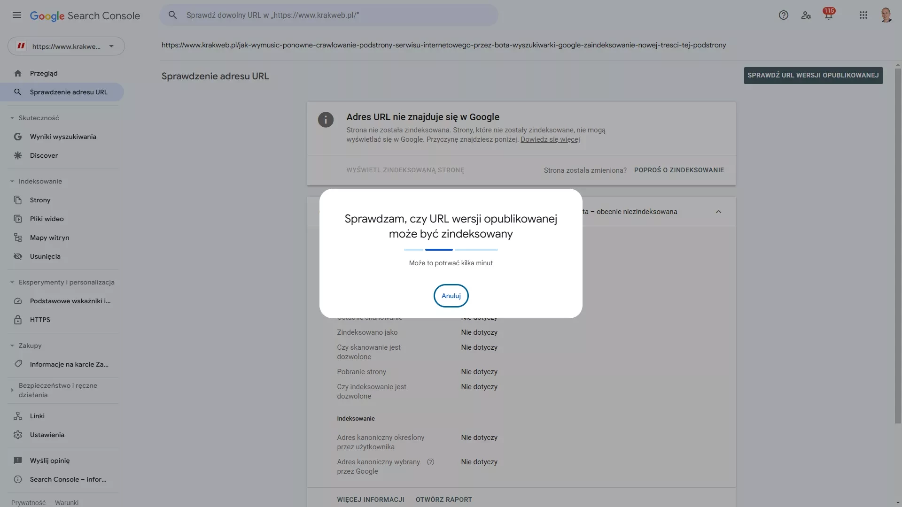The image size is (902, 507).
Task: Click the Pliki wideo icon
Action: click(x=18, y=219)
